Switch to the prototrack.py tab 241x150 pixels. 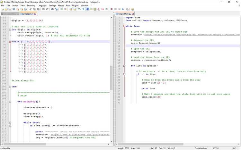point(28,14)
